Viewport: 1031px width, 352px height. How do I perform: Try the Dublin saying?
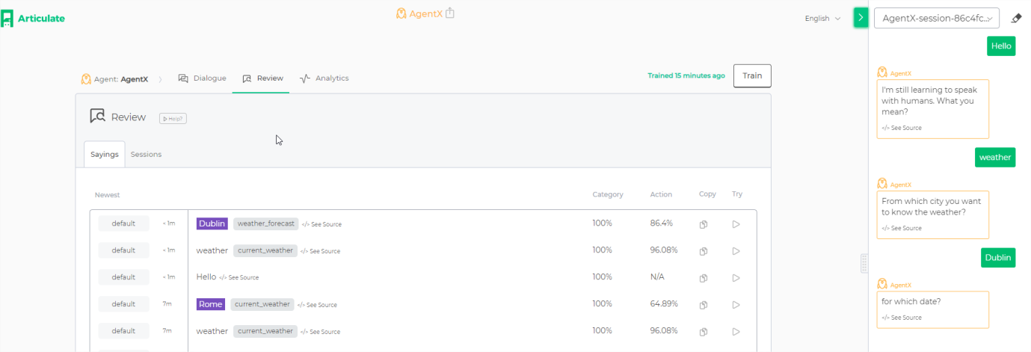pos(736,224)
